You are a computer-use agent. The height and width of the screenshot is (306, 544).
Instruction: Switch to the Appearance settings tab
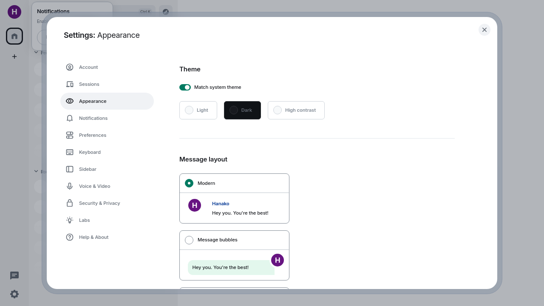coord(93,101)
